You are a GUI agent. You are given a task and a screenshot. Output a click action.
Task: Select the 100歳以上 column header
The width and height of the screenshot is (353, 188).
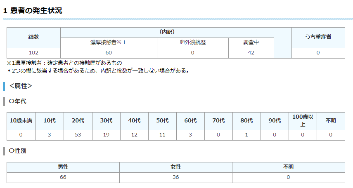coord(302,120)
